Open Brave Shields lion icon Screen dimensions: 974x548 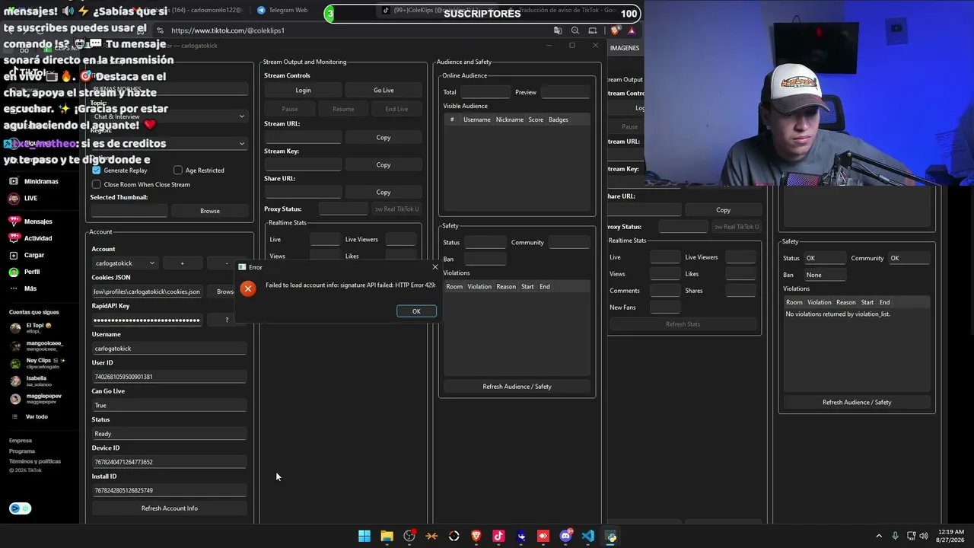tap(615, 30)
